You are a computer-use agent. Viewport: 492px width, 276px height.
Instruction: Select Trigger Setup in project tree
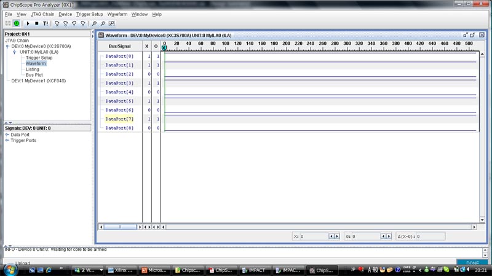(39, 58)
